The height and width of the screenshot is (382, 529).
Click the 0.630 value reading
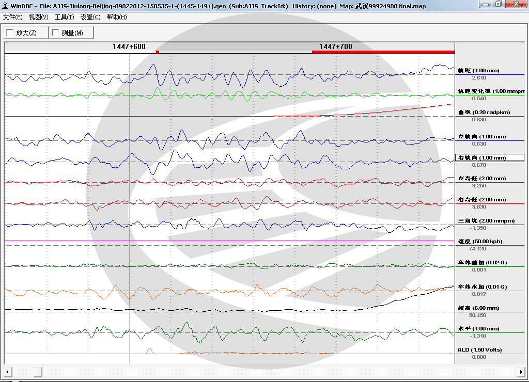479,144
